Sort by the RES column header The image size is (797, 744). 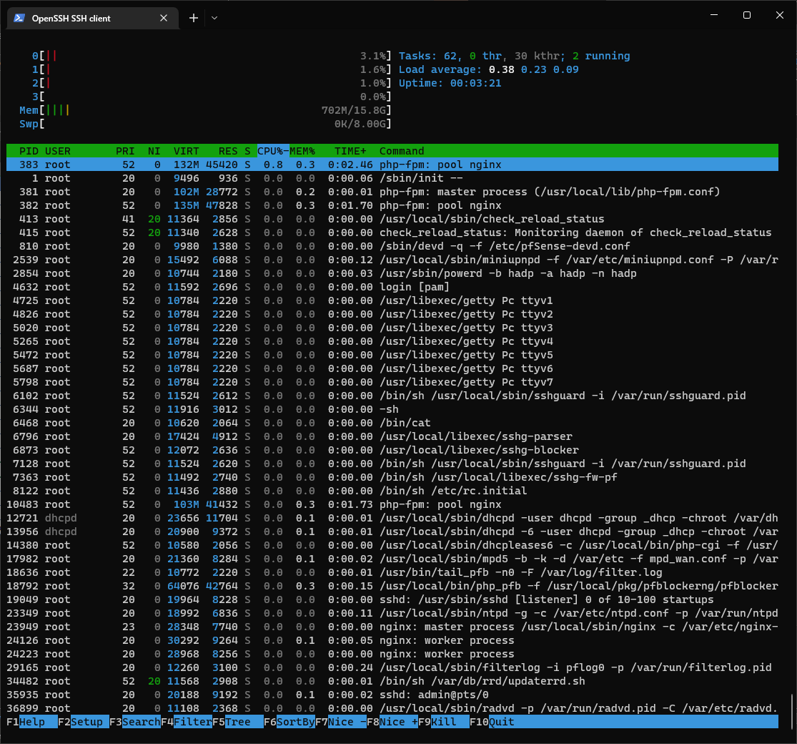228,151
